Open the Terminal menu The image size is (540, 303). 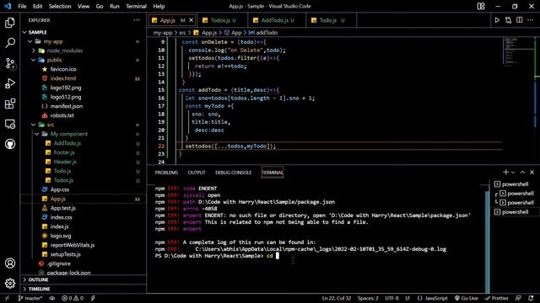tap(136, 6)
